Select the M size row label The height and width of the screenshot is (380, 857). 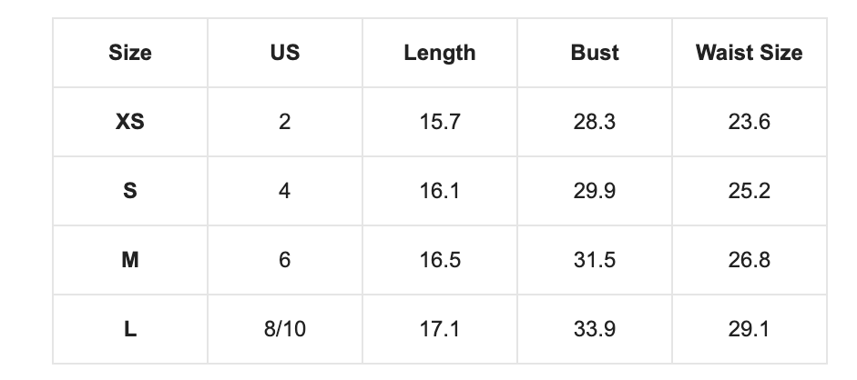[x=130, y=260]
